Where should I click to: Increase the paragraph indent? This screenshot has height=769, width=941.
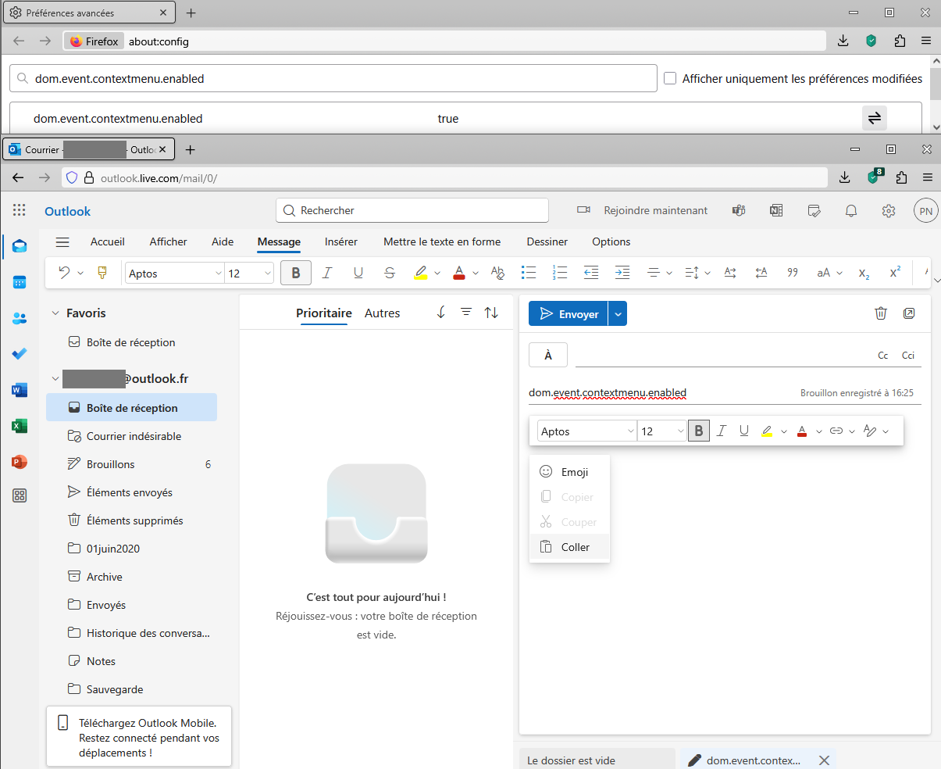(x=622, y=273)
